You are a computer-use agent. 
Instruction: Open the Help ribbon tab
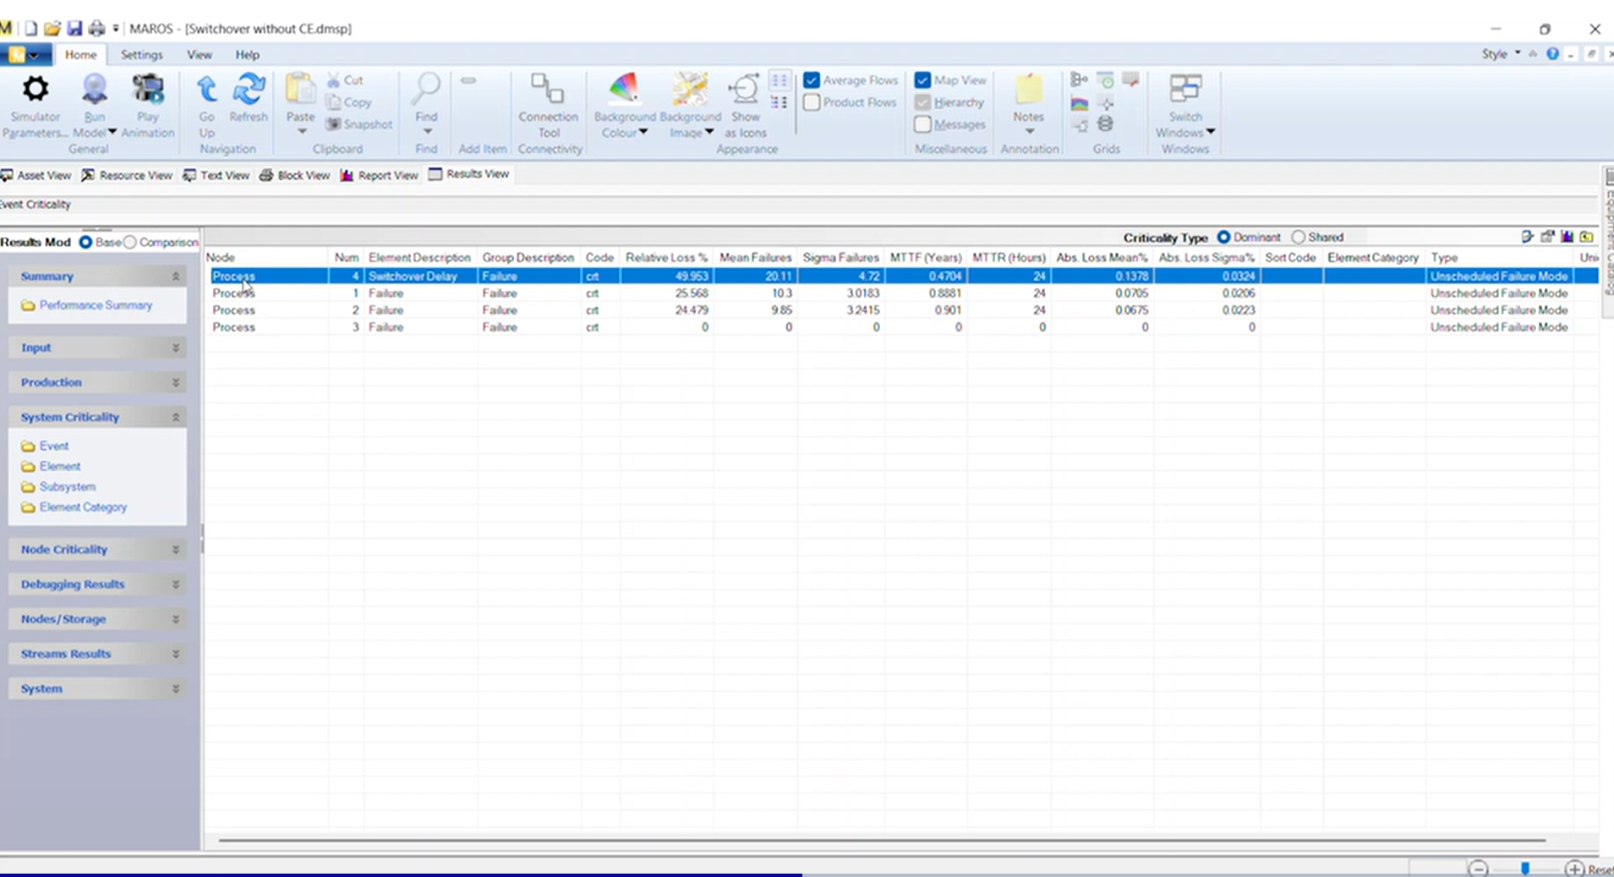pyautogui.click(x=248, y=55)
